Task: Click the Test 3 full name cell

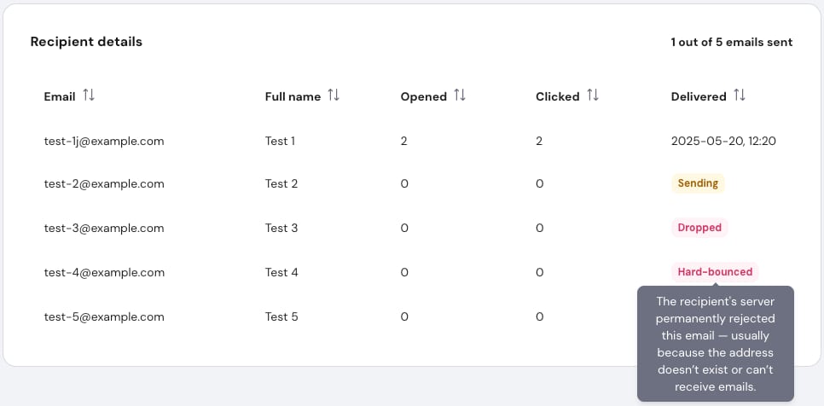Action: tap(281, 228)
